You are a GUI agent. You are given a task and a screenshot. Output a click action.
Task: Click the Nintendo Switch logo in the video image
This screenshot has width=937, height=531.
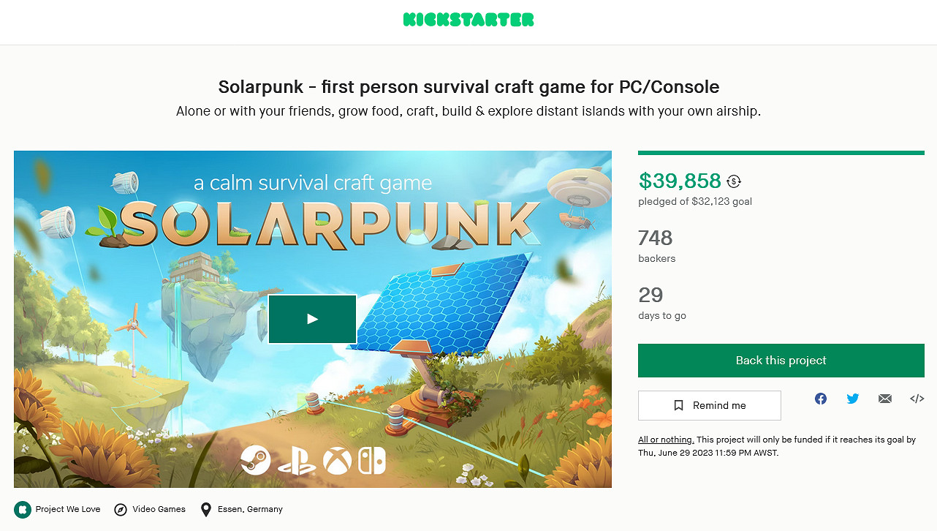[x=371, y=461]
